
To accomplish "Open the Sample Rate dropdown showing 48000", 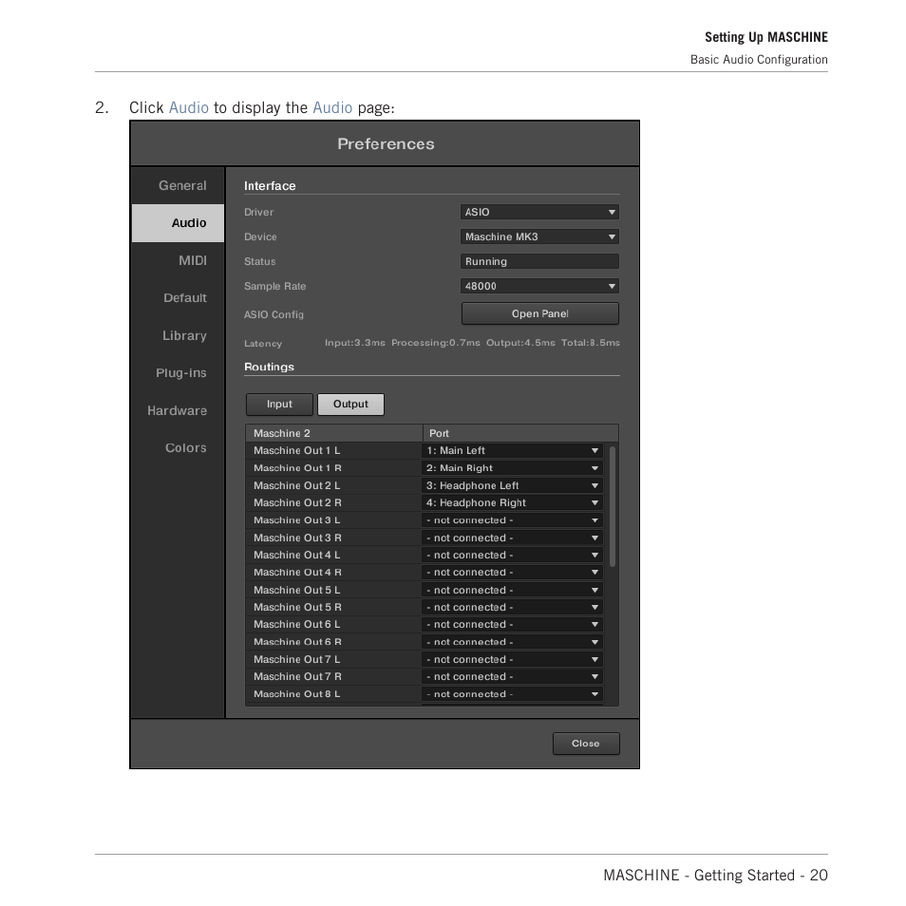I will point(539,286).
